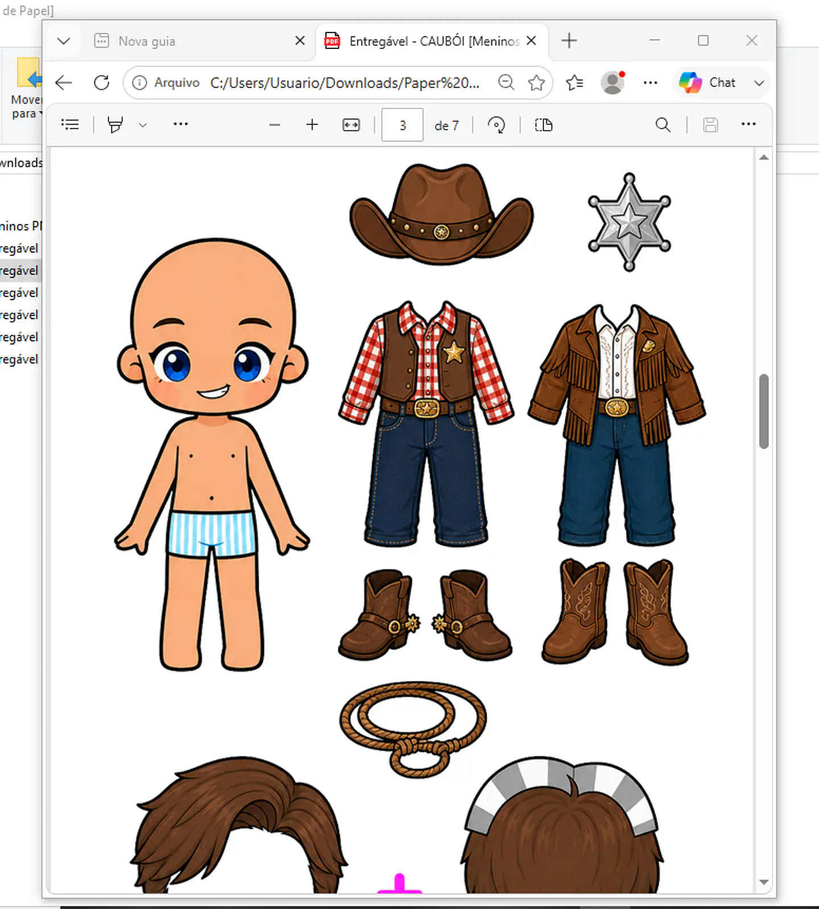
Task: Fit PDF to width
Action: tap(351, 125)
